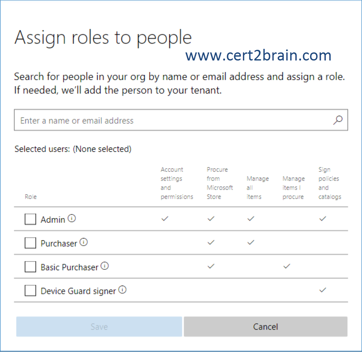Click the Cancel button
The height and width of the screenshot is (352, 362).
coord(266,327)
